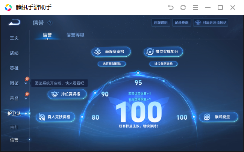Click the tooltip 图鉴系统开启啦，快来看看吧

pos(59,83)
